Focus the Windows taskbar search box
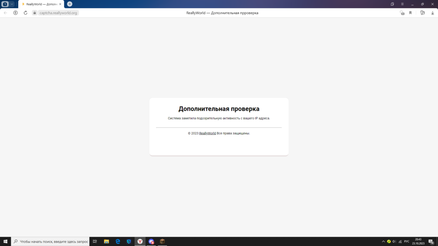Screen dimensions: 438x246 (50, 242)
